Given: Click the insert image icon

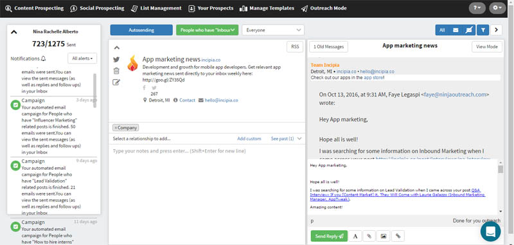Looking at the screenshot, I should click(x=383, y=236).
